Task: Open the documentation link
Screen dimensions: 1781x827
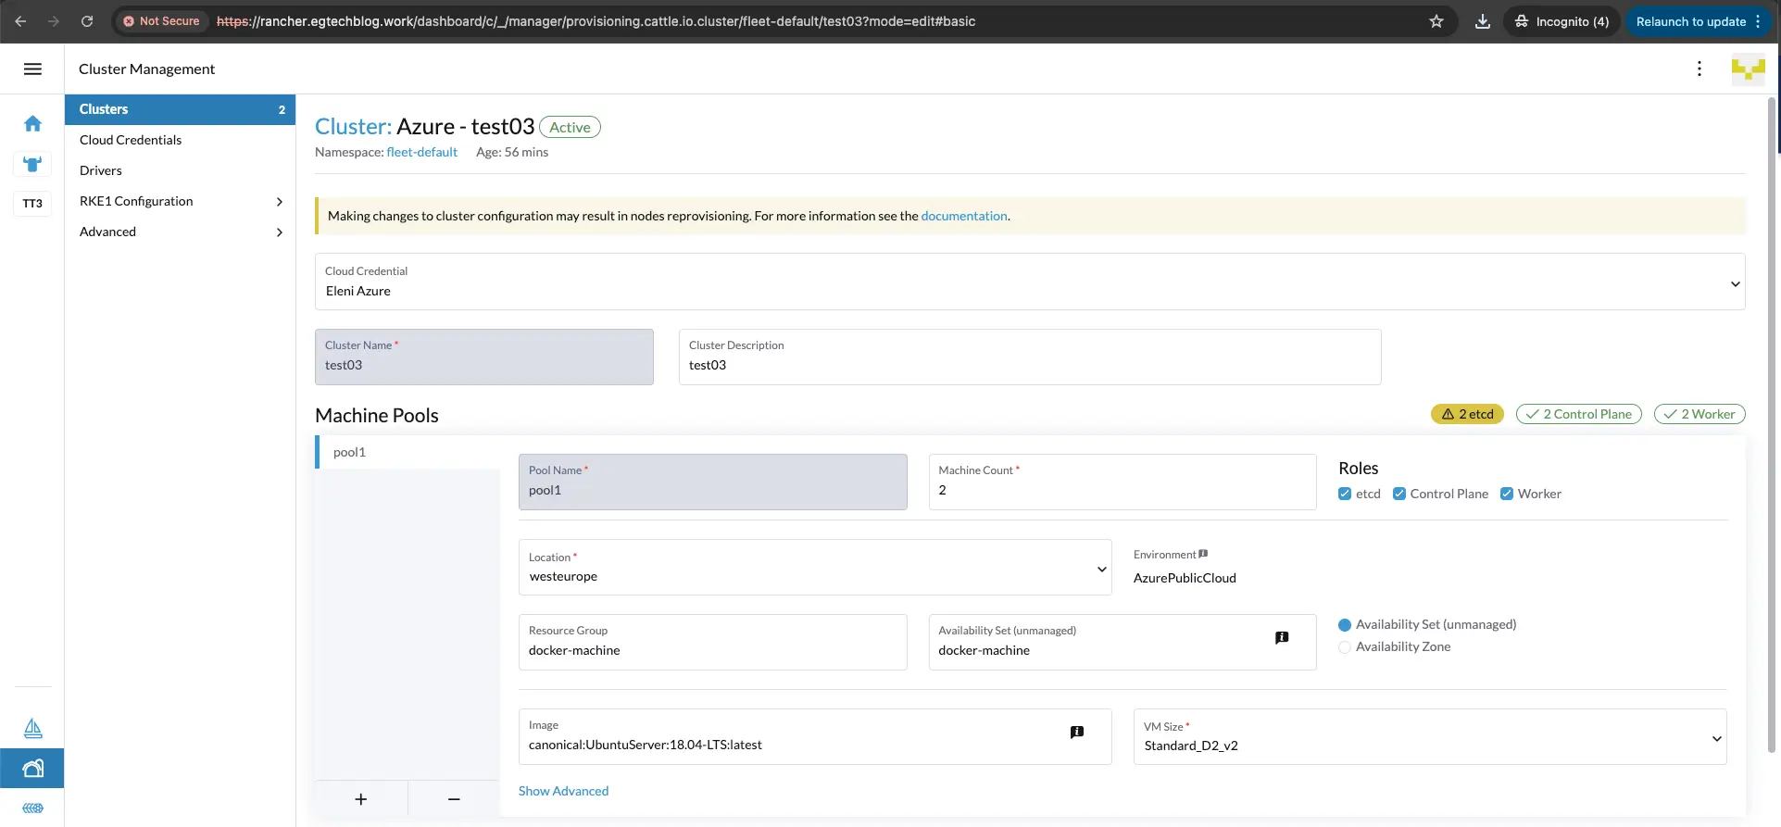Action: point(963,216)
